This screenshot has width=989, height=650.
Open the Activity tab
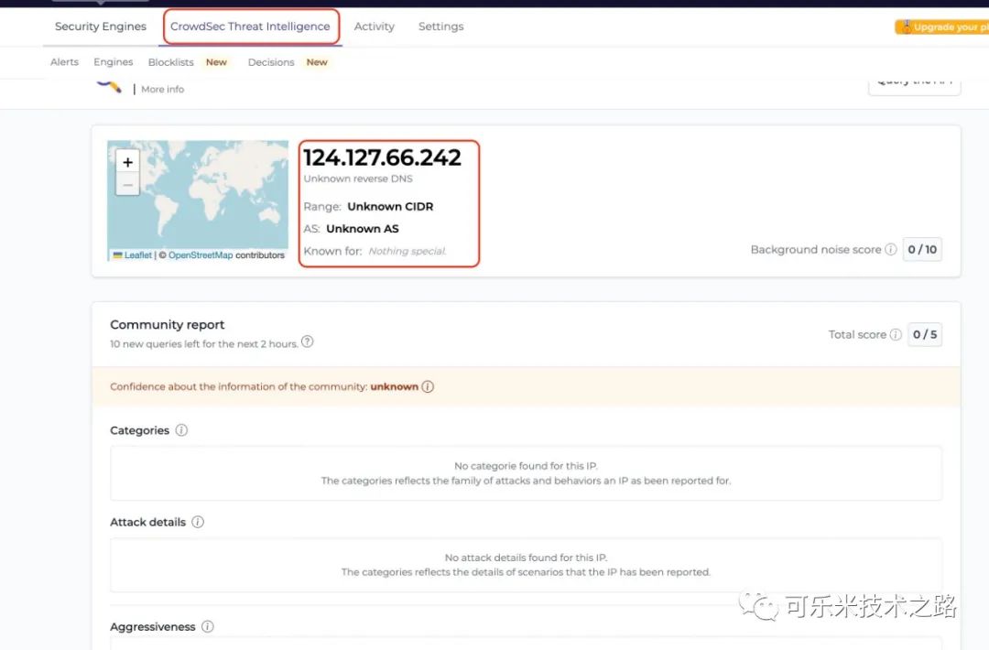pyautogui.click(x=374, y=27)
